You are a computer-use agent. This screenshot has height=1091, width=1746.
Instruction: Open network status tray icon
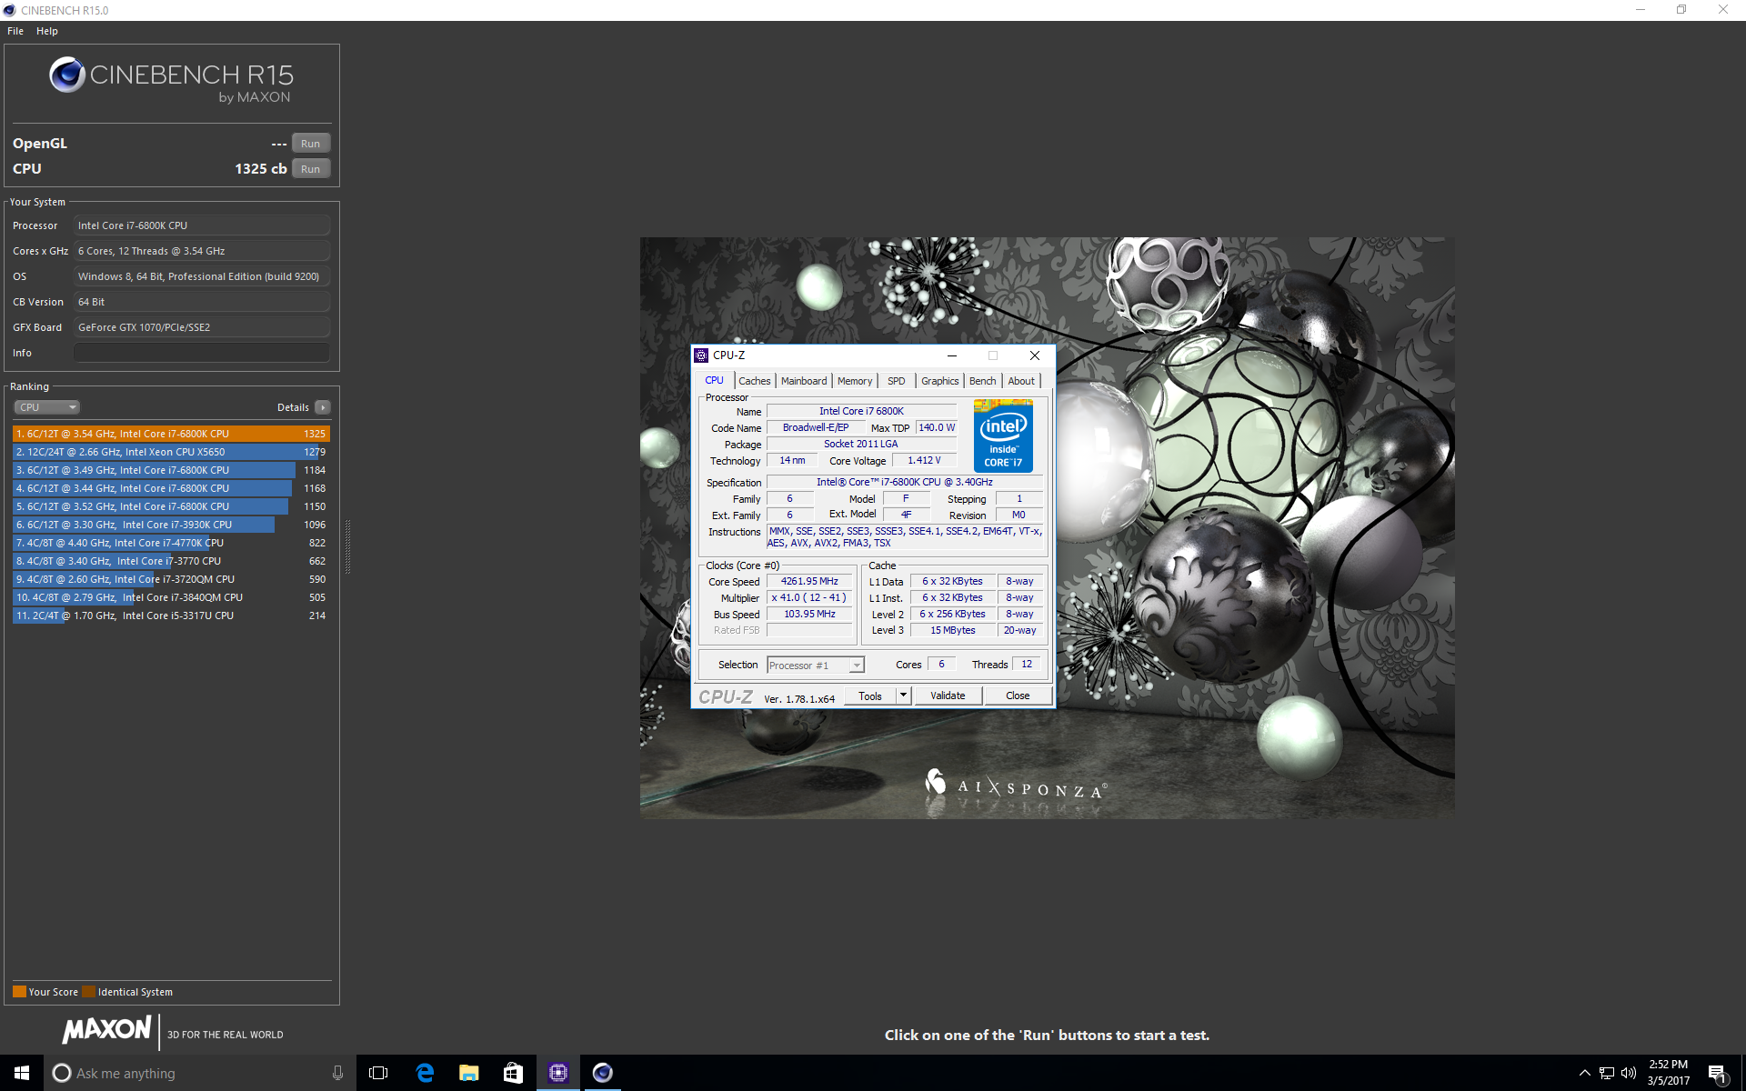coord(1607,1073)
